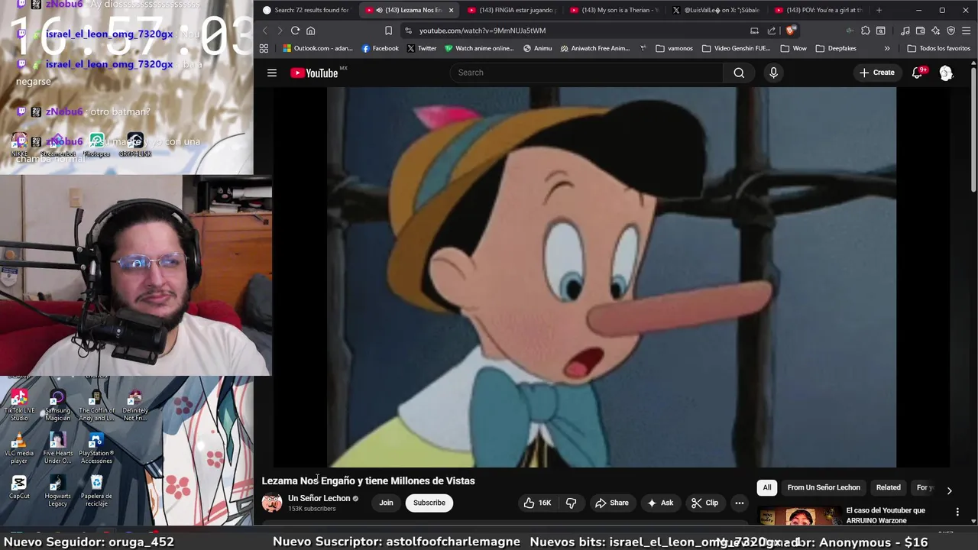Open the Brave VPN shield icon
The height and width of the screenshot is (550, 978).
pos(950,31)
